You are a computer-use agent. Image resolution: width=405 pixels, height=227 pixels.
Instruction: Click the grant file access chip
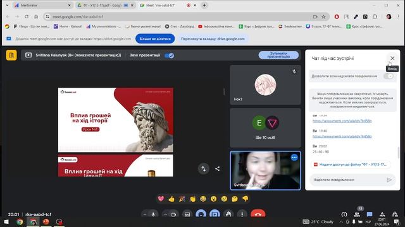(351, 165)
